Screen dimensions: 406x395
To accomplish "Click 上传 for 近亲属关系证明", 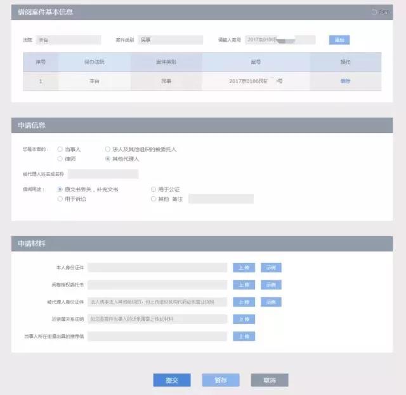I will tap(244, 319).
